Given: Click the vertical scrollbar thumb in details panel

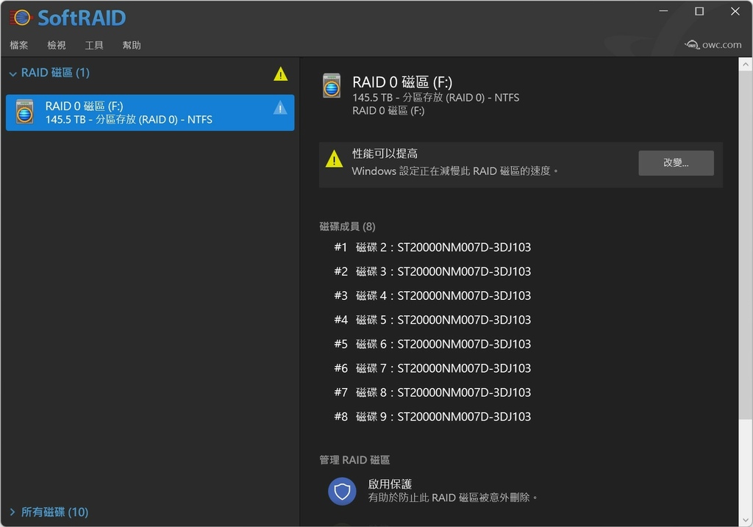Looking at the screenshot, I should tap(746, 245).
